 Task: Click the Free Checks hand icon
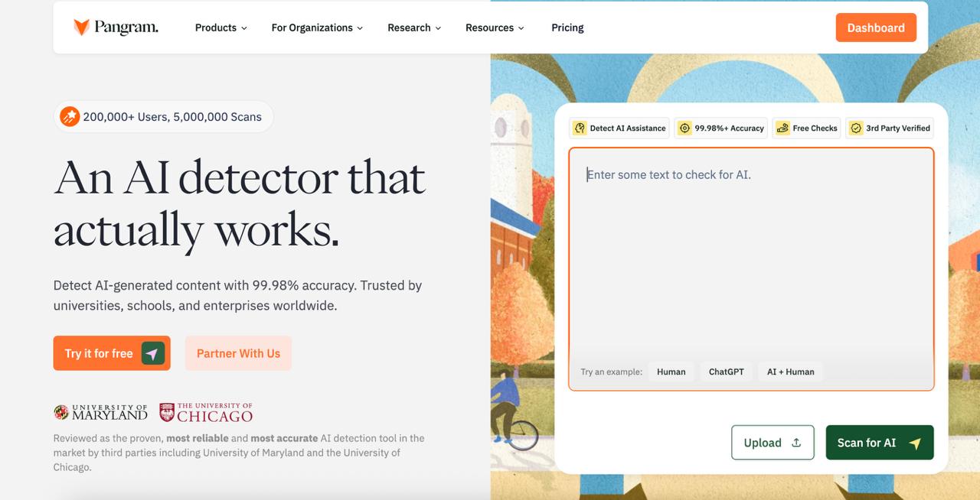pos(782,128)
